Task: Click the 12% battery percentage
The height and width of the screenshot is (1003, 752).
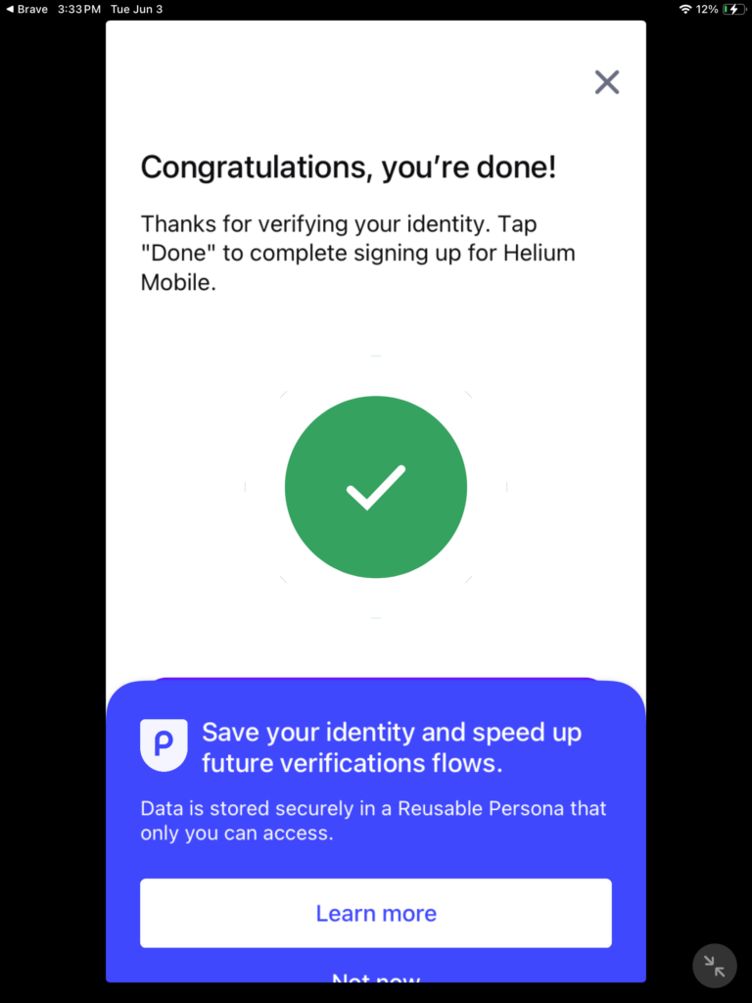Action: [x=707, y=9]
